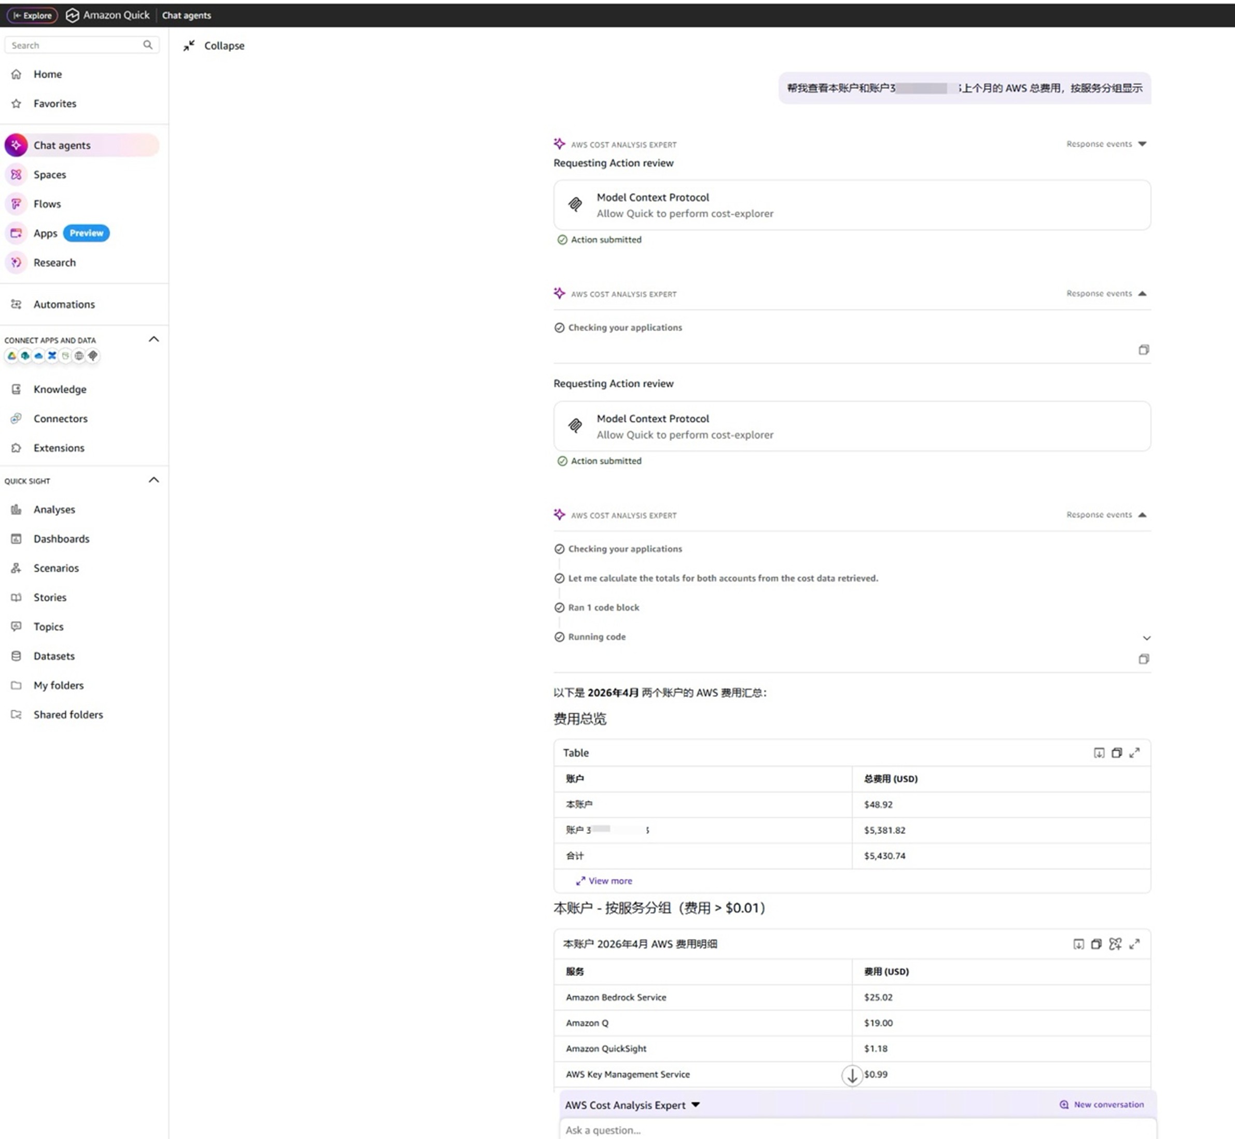Focus the Ask a question input field
The width and height of the screenshot is (1235, 1139).
pos(857,1130)
